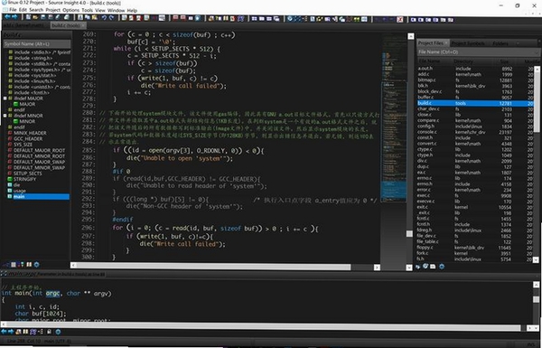The image size is (542, 348).
Task: Open symbol window settings gear icon
Action: 37,265
